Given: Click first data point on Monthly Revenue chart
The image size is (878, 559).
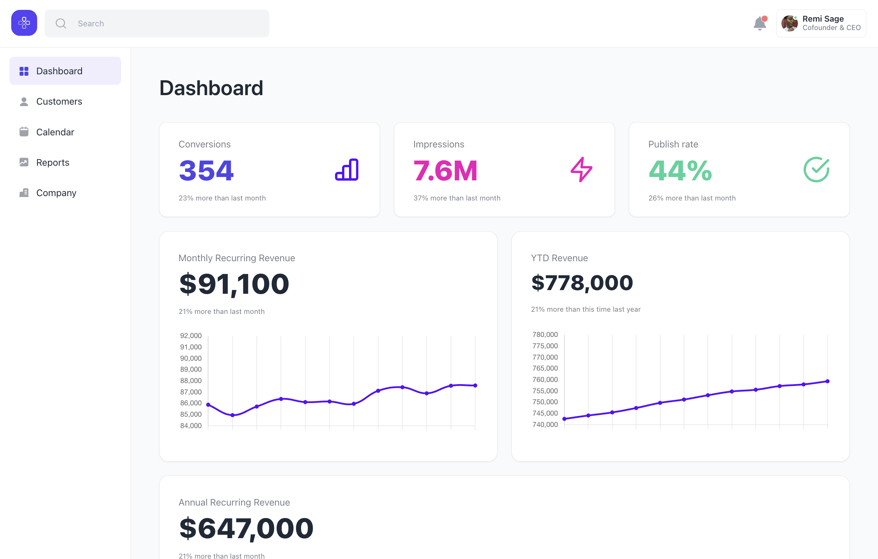Looking at the screenshot, I should pyautogui.click(x=208, y=405).
